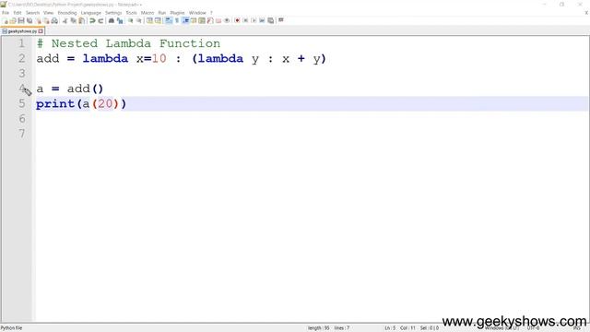Click line number 7 in margin
This screenshot has height=332, width=590.
(x=22, y=134)
